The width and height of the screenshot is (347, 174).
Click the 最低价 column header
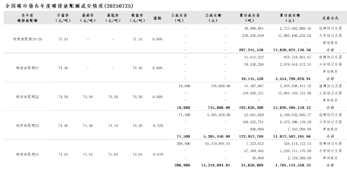[x=113, y=17]
